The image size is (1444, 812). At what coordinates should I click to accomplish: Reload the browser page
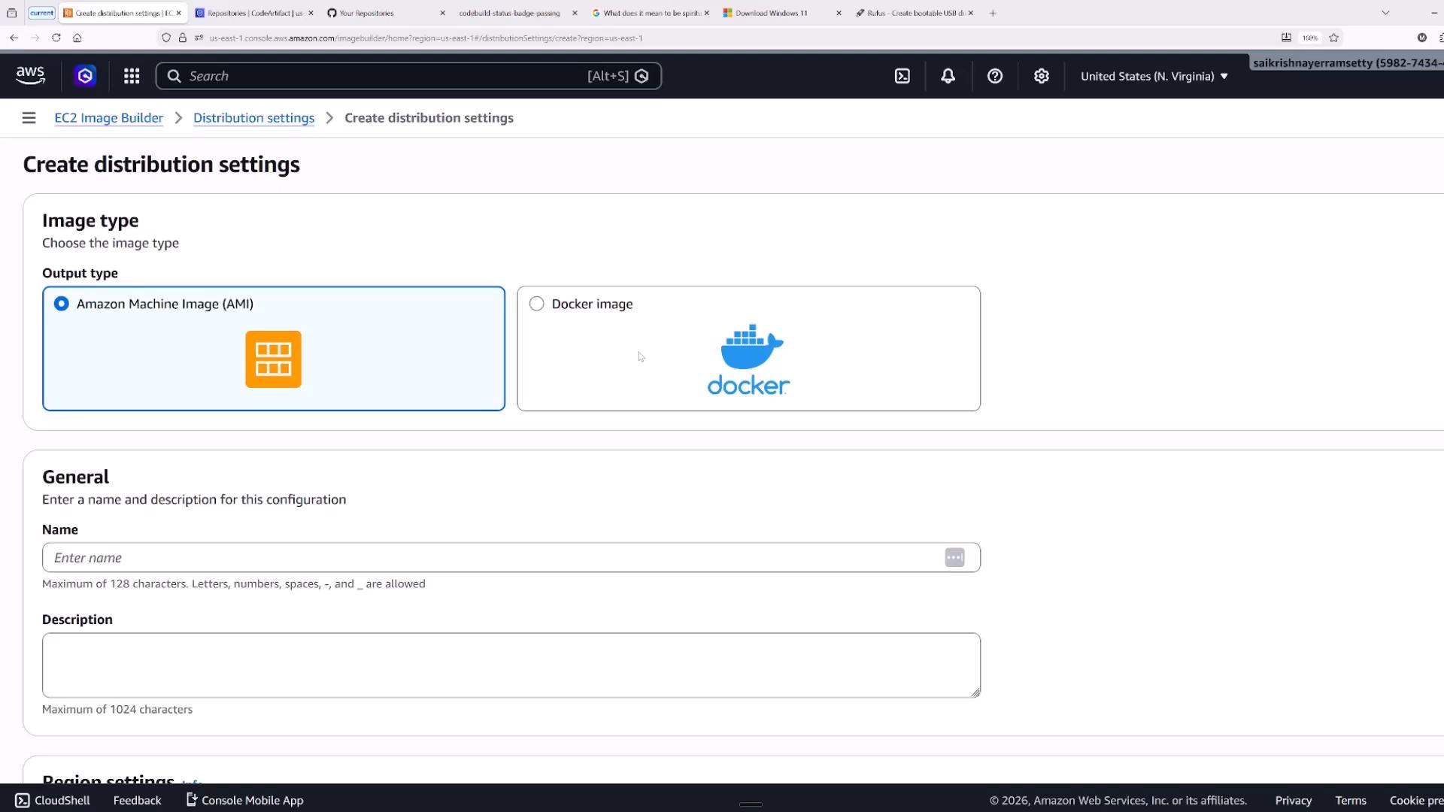tap(56, 38)
